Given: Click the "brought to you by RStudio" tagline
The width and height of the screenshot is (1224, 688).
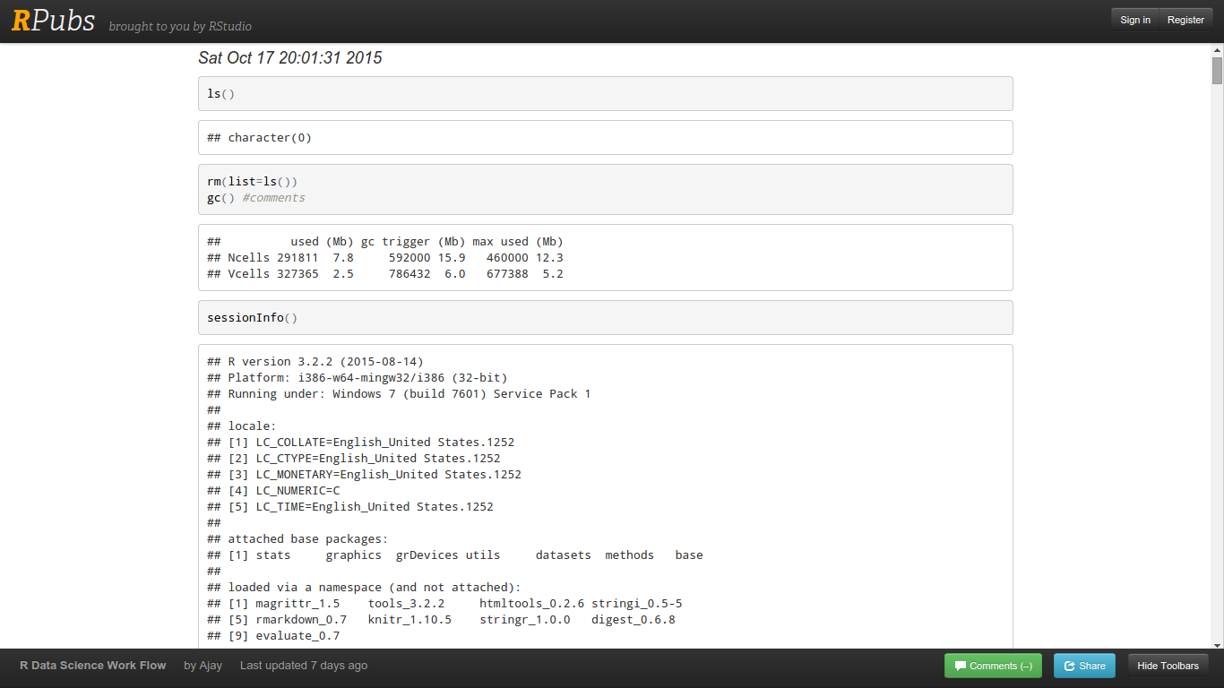Looking at the screenshot, I should pos(180,26).
